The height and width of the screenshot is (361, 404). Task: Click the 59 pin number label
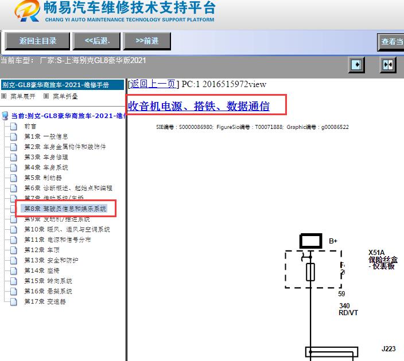341,294
